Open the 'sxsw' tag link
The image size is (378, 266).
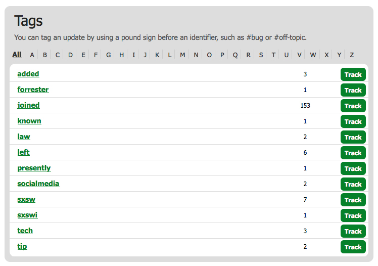[x=26, y=199]
